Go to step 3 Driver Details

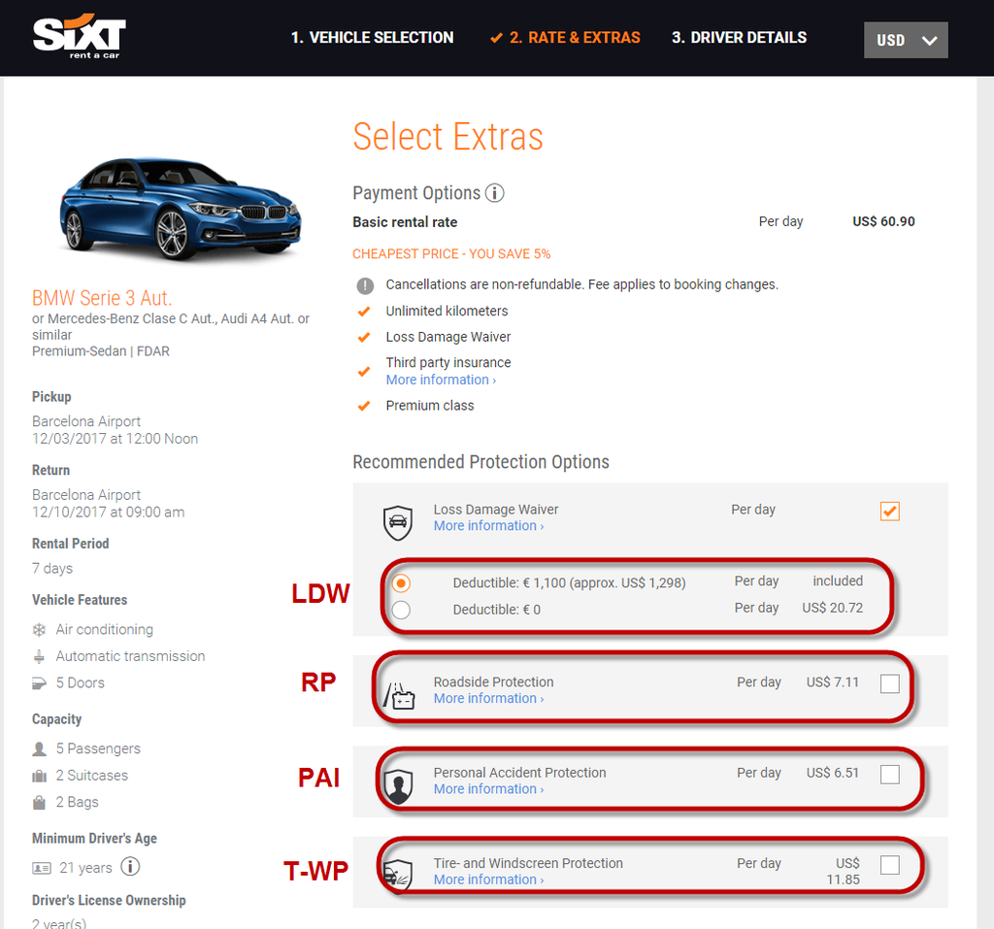[x=739, y=38]
